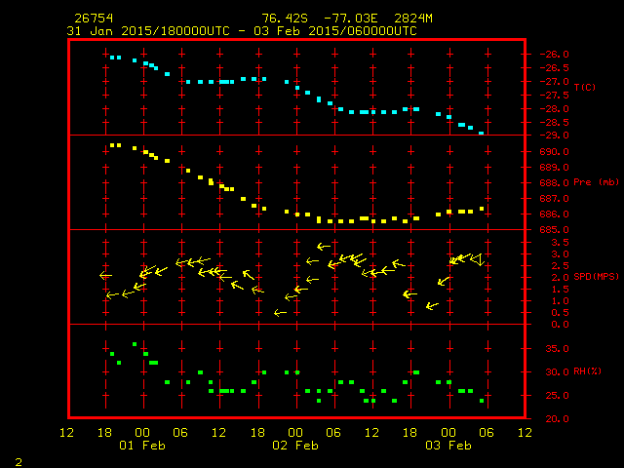Image resolution: width=624 pixels, height=468 pixels.
Task: Click the 3.5 wind speed tick label
Action: click(560, 243)
